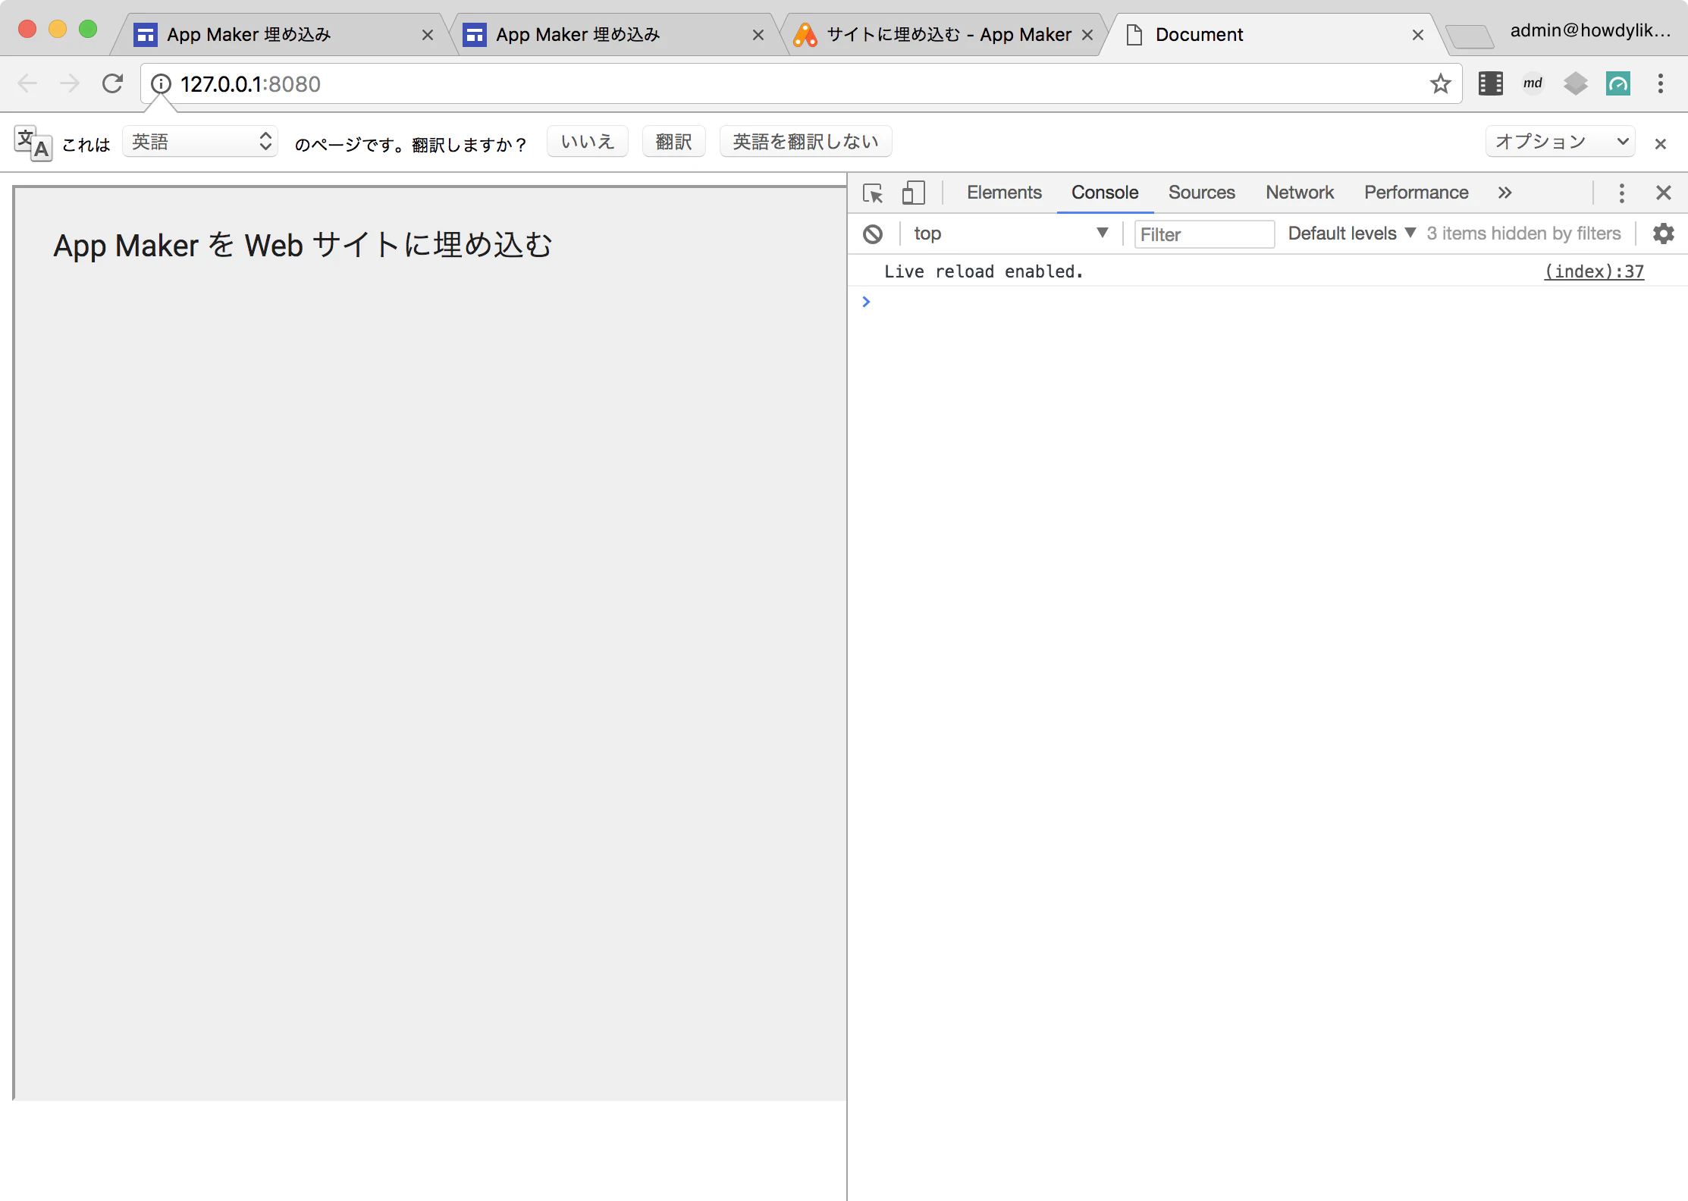The image size is (1688, 1201).
Task: Click the いいえ button
Action: (x=588, y=142)
